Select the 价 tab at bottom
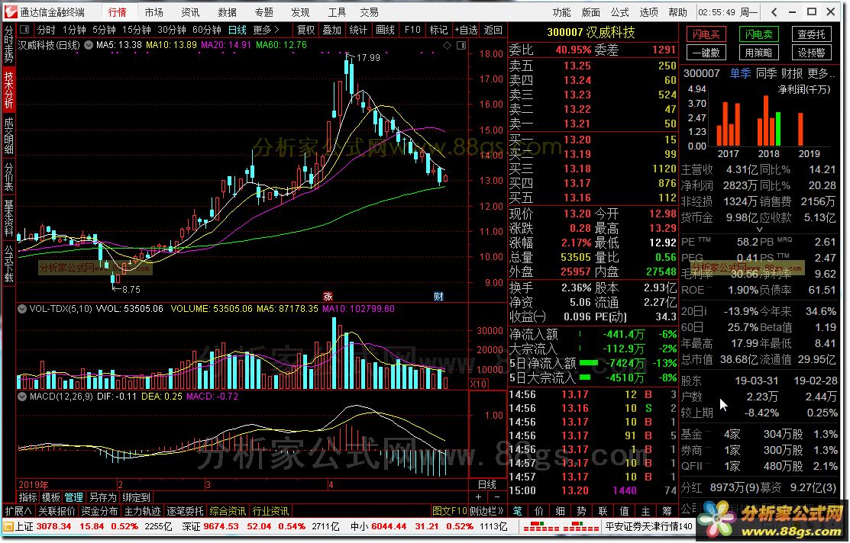This screenshot has width=850, height=543. pos(538,511)
